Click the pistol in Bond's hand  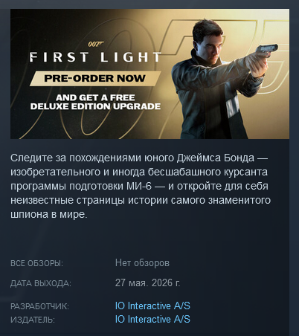(x=267, y=50)
